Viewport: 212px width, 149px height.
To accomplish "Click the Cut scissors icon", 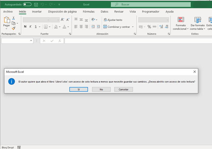I will (x=14, y=18).
